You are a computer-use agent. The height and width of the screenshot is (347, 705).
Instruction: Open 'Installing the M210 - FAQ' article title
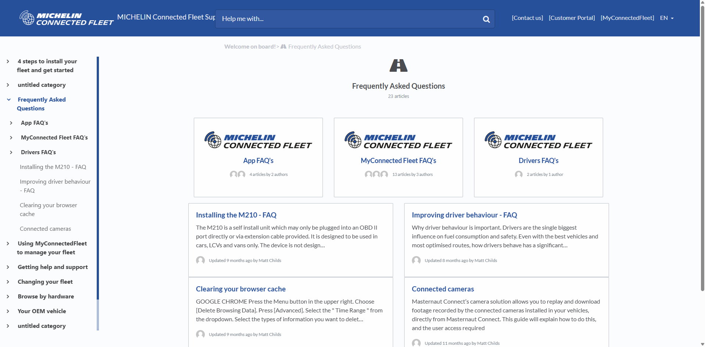[x=236, y=215]
